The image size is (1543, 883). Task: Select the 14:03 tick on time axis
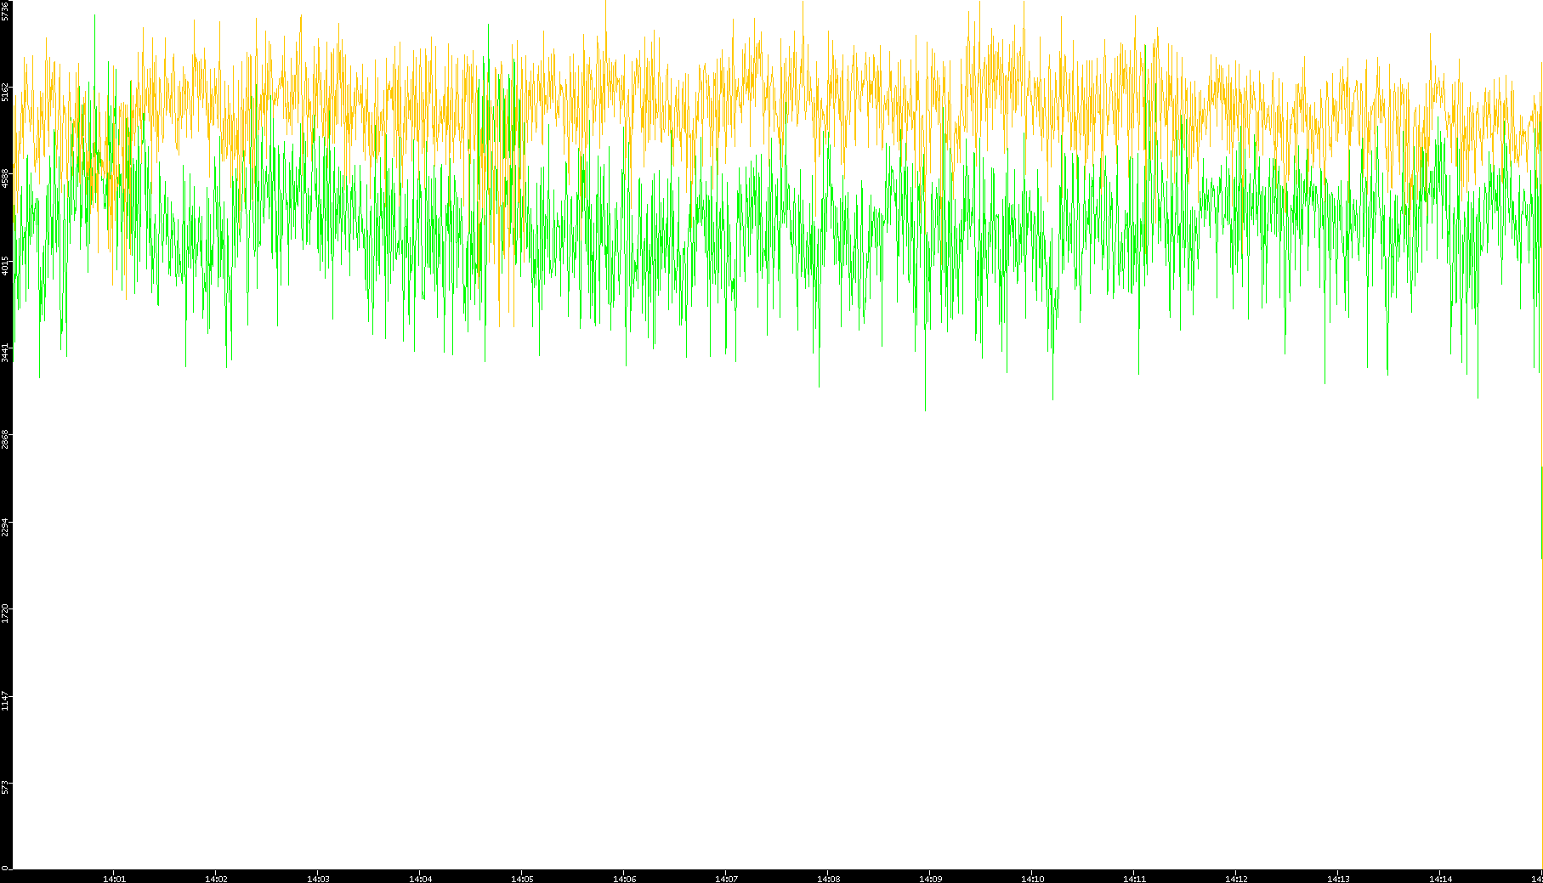[x=318, y=878]
